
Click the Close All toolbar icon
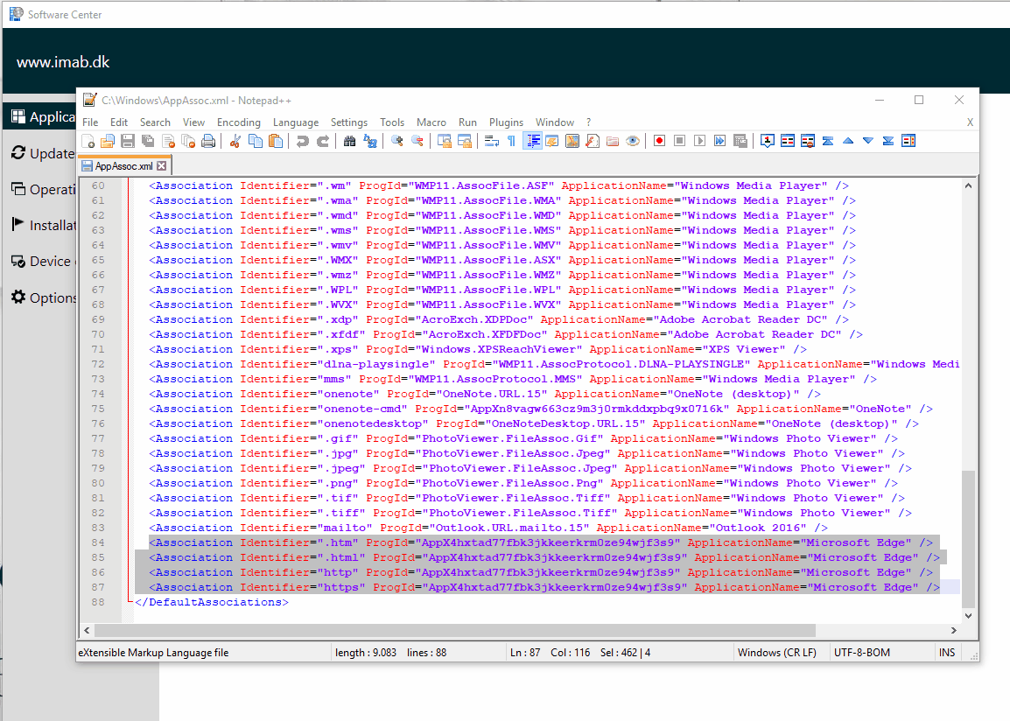click(x=189, y=141)
